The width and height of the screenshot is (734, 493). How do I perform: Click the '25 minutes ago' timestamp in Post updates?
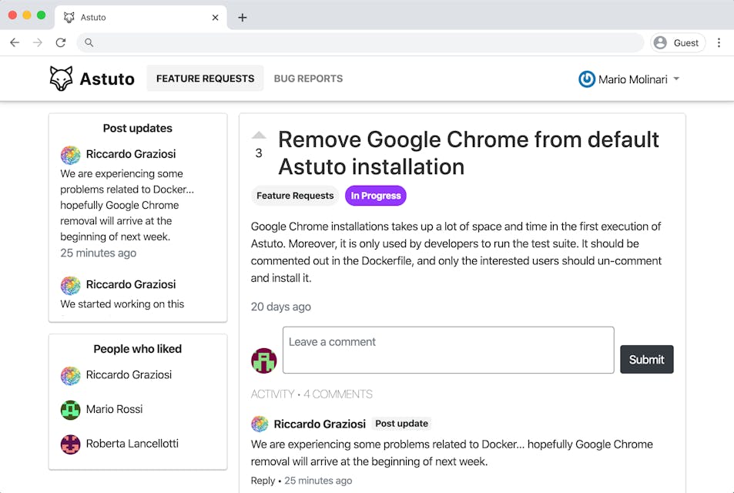[x=99, y=253]
